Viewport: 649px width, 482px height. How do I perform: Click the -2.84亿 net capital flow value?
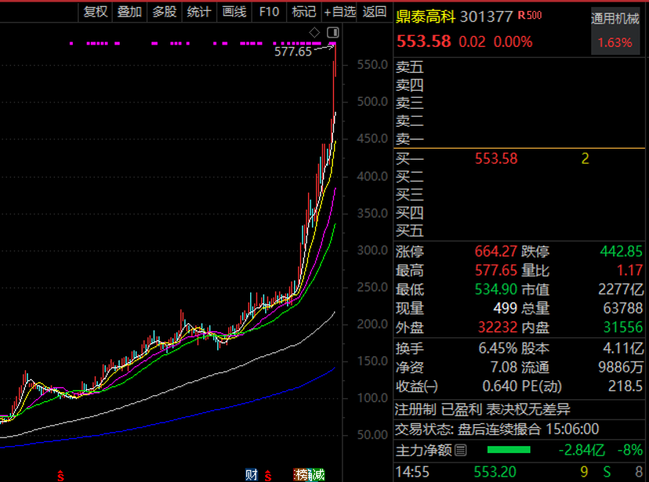[x=582, y=450]
